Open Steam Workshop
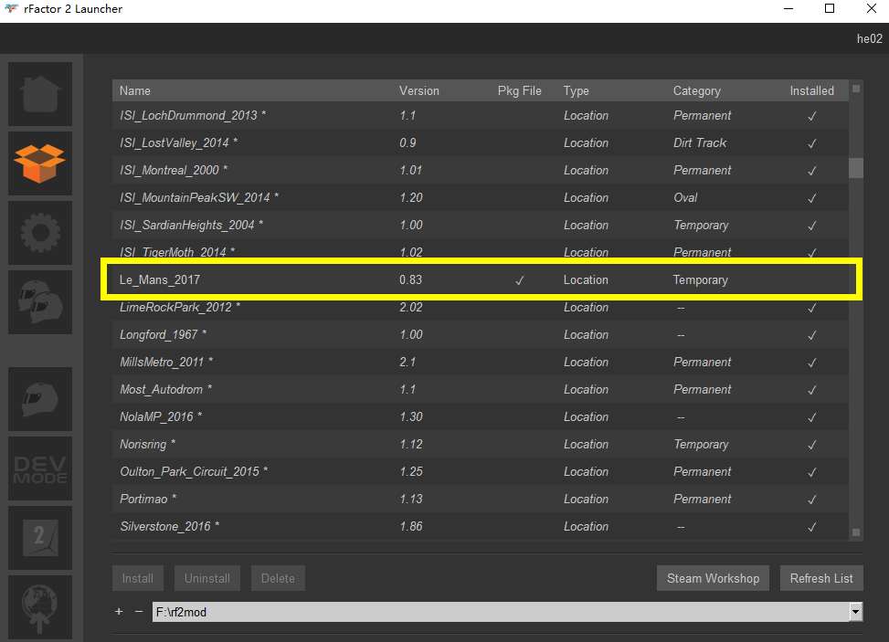 [713, 578]
